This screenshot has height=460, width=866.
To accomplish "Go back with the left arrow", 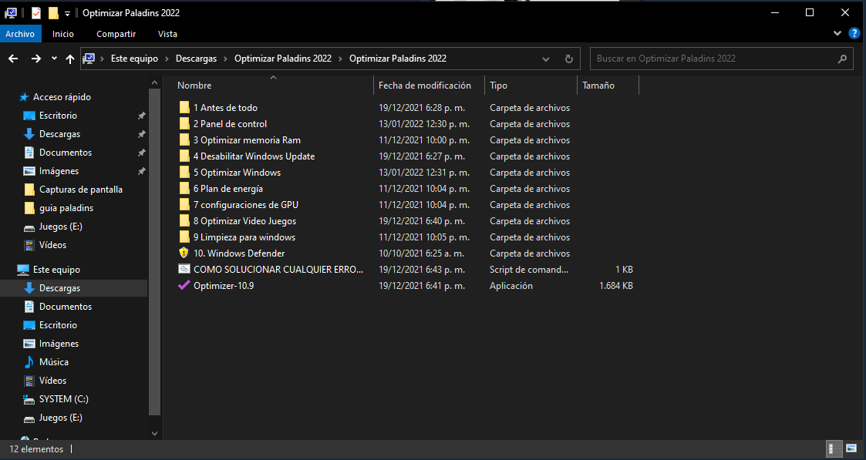I will click(14, 59).
